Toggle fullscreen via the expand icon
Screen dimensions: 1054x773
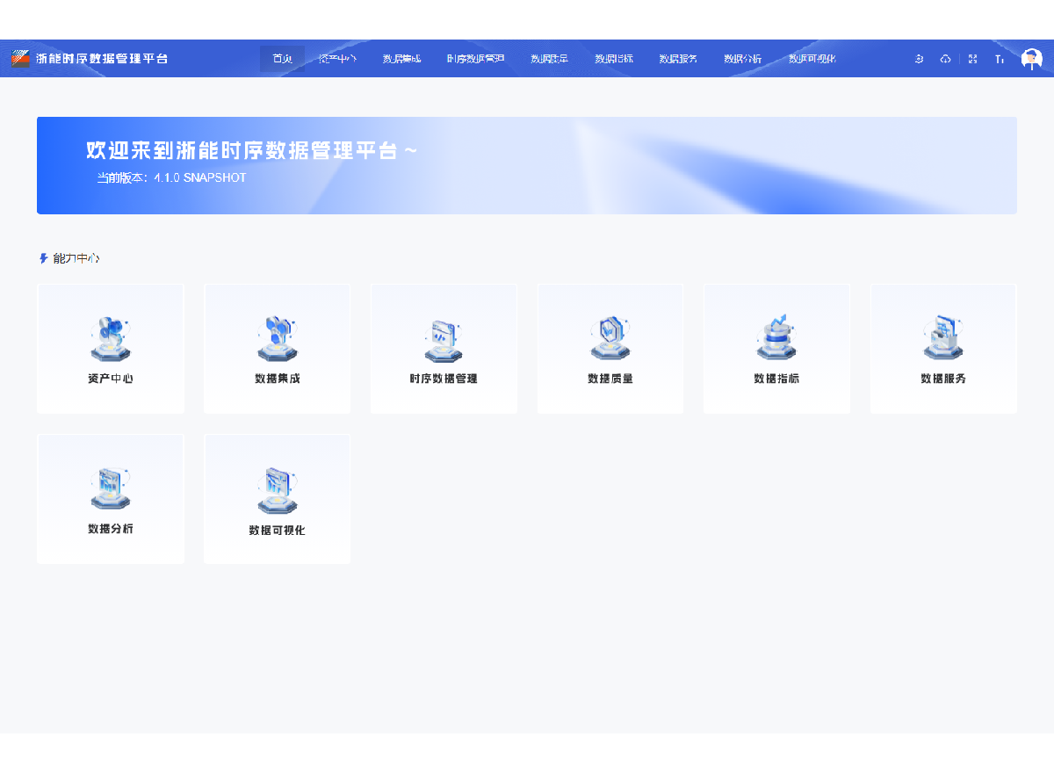tap(972, 59)
